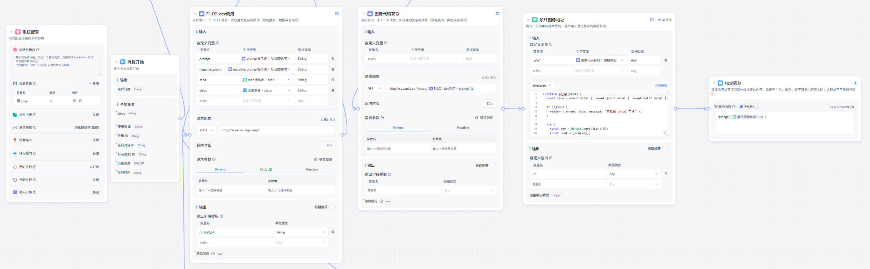Click the 对话开场白 help icon
Screen dimensions: 870x269
pyautogui.click(x=38, y=50)
